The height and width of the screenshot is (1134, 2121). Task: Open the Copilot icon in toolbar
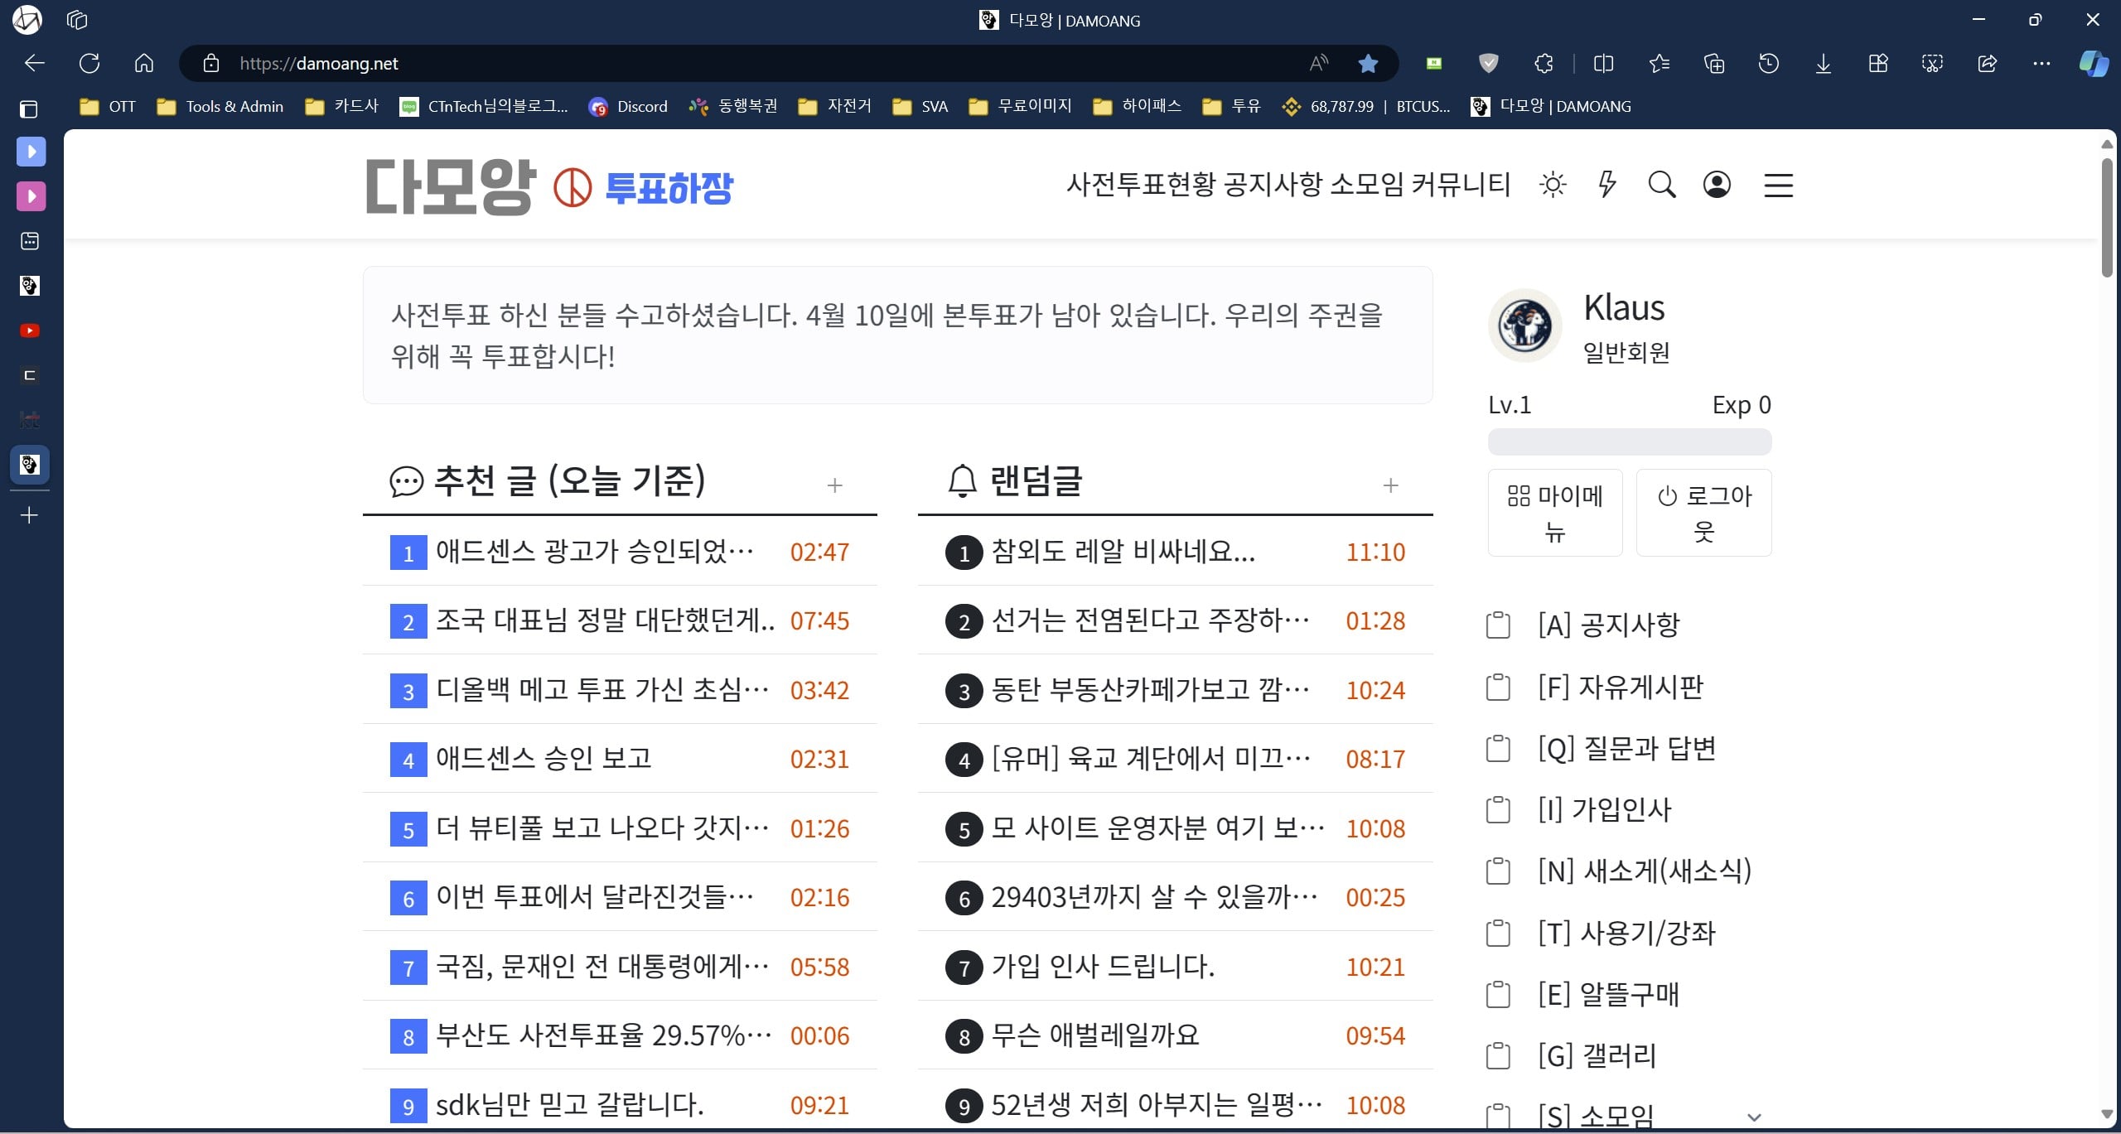click(x=2094, y=63)
